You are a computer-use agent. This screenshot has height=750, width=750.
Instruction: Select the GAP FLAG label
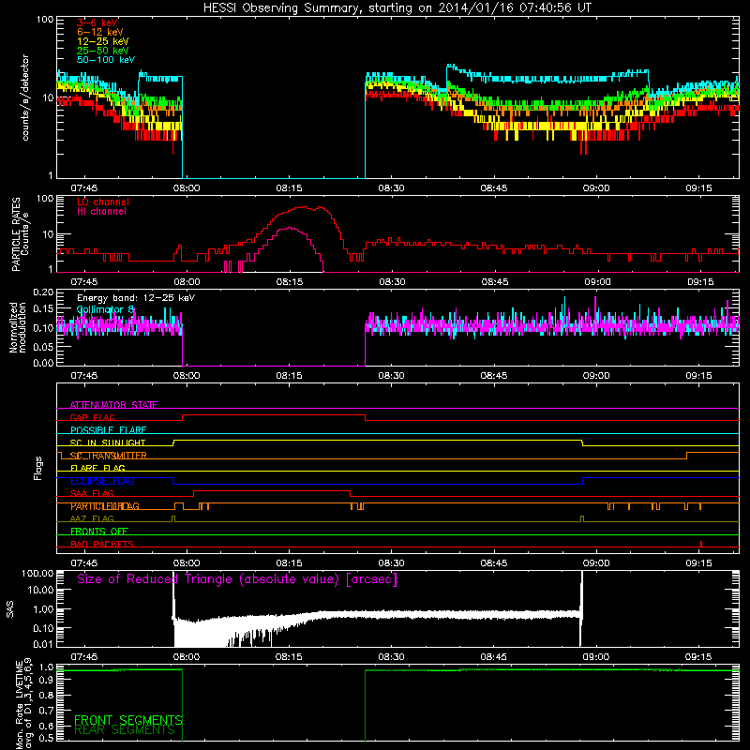tap(92, 417)
